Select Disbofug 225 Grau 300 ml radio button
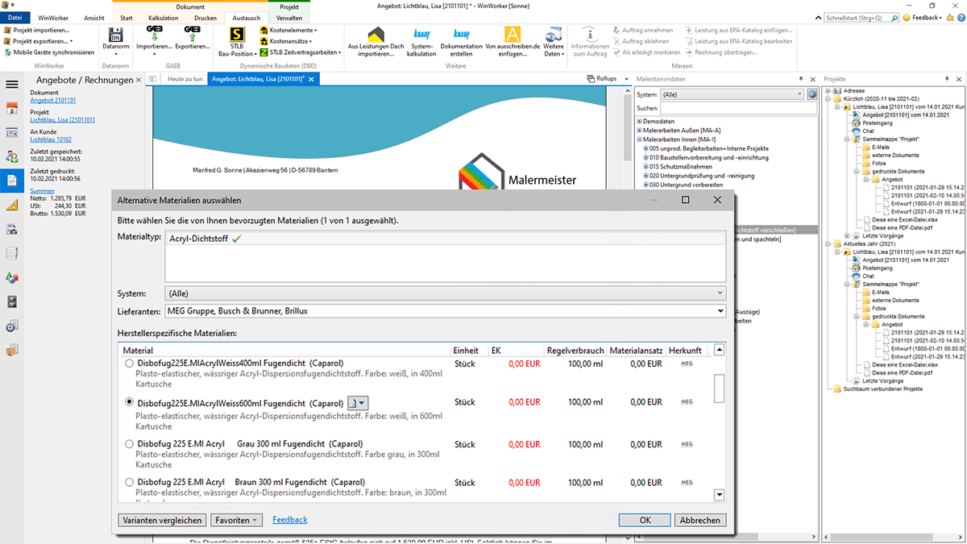This screenshot has width=967, height=544. point(129,444)
